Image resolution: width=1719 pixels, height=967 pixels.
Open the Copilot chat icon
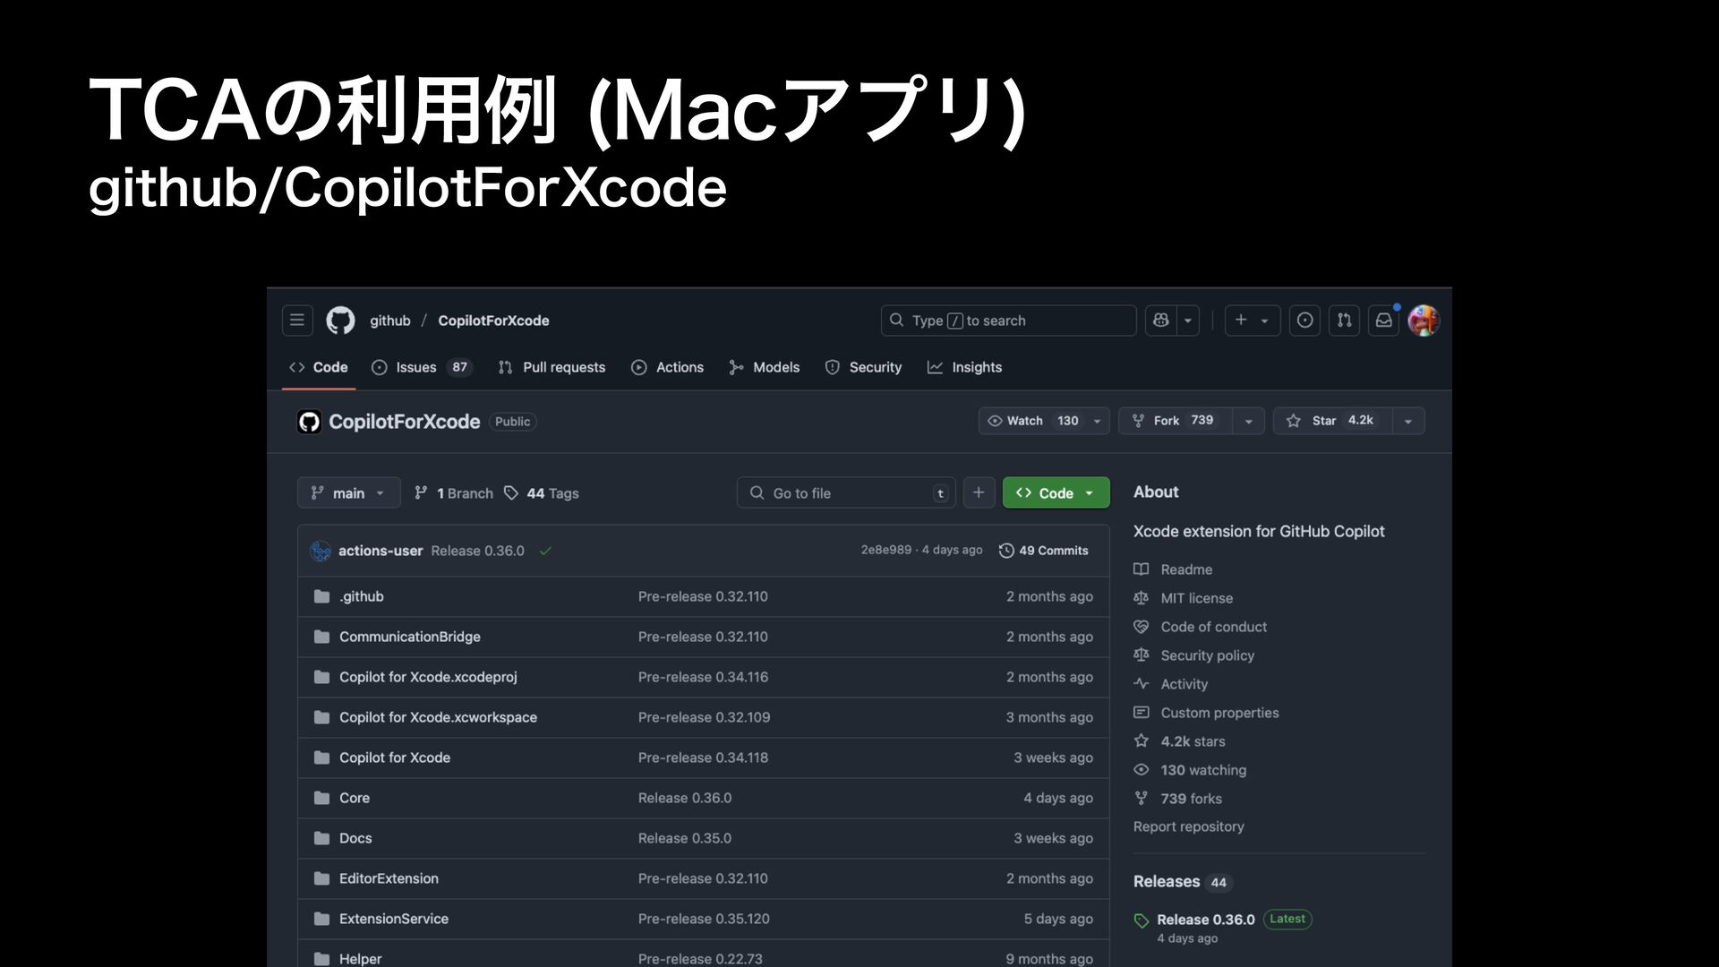(1161, 321)
